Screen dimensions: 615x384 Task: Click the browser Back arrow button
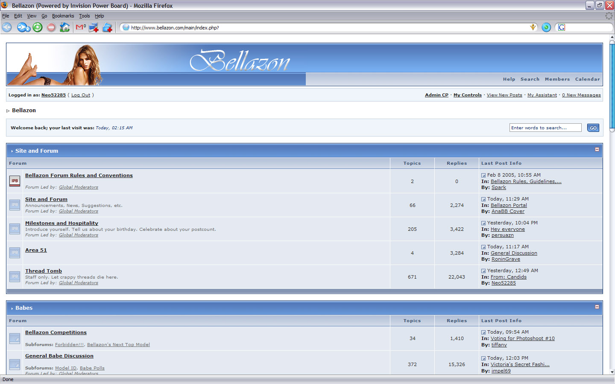point(7,27)
